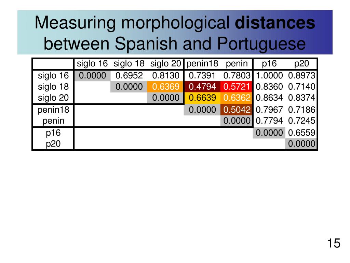
Task: Select cell value 0.8360
Action: pyautogui.click(x=269, y=87)
